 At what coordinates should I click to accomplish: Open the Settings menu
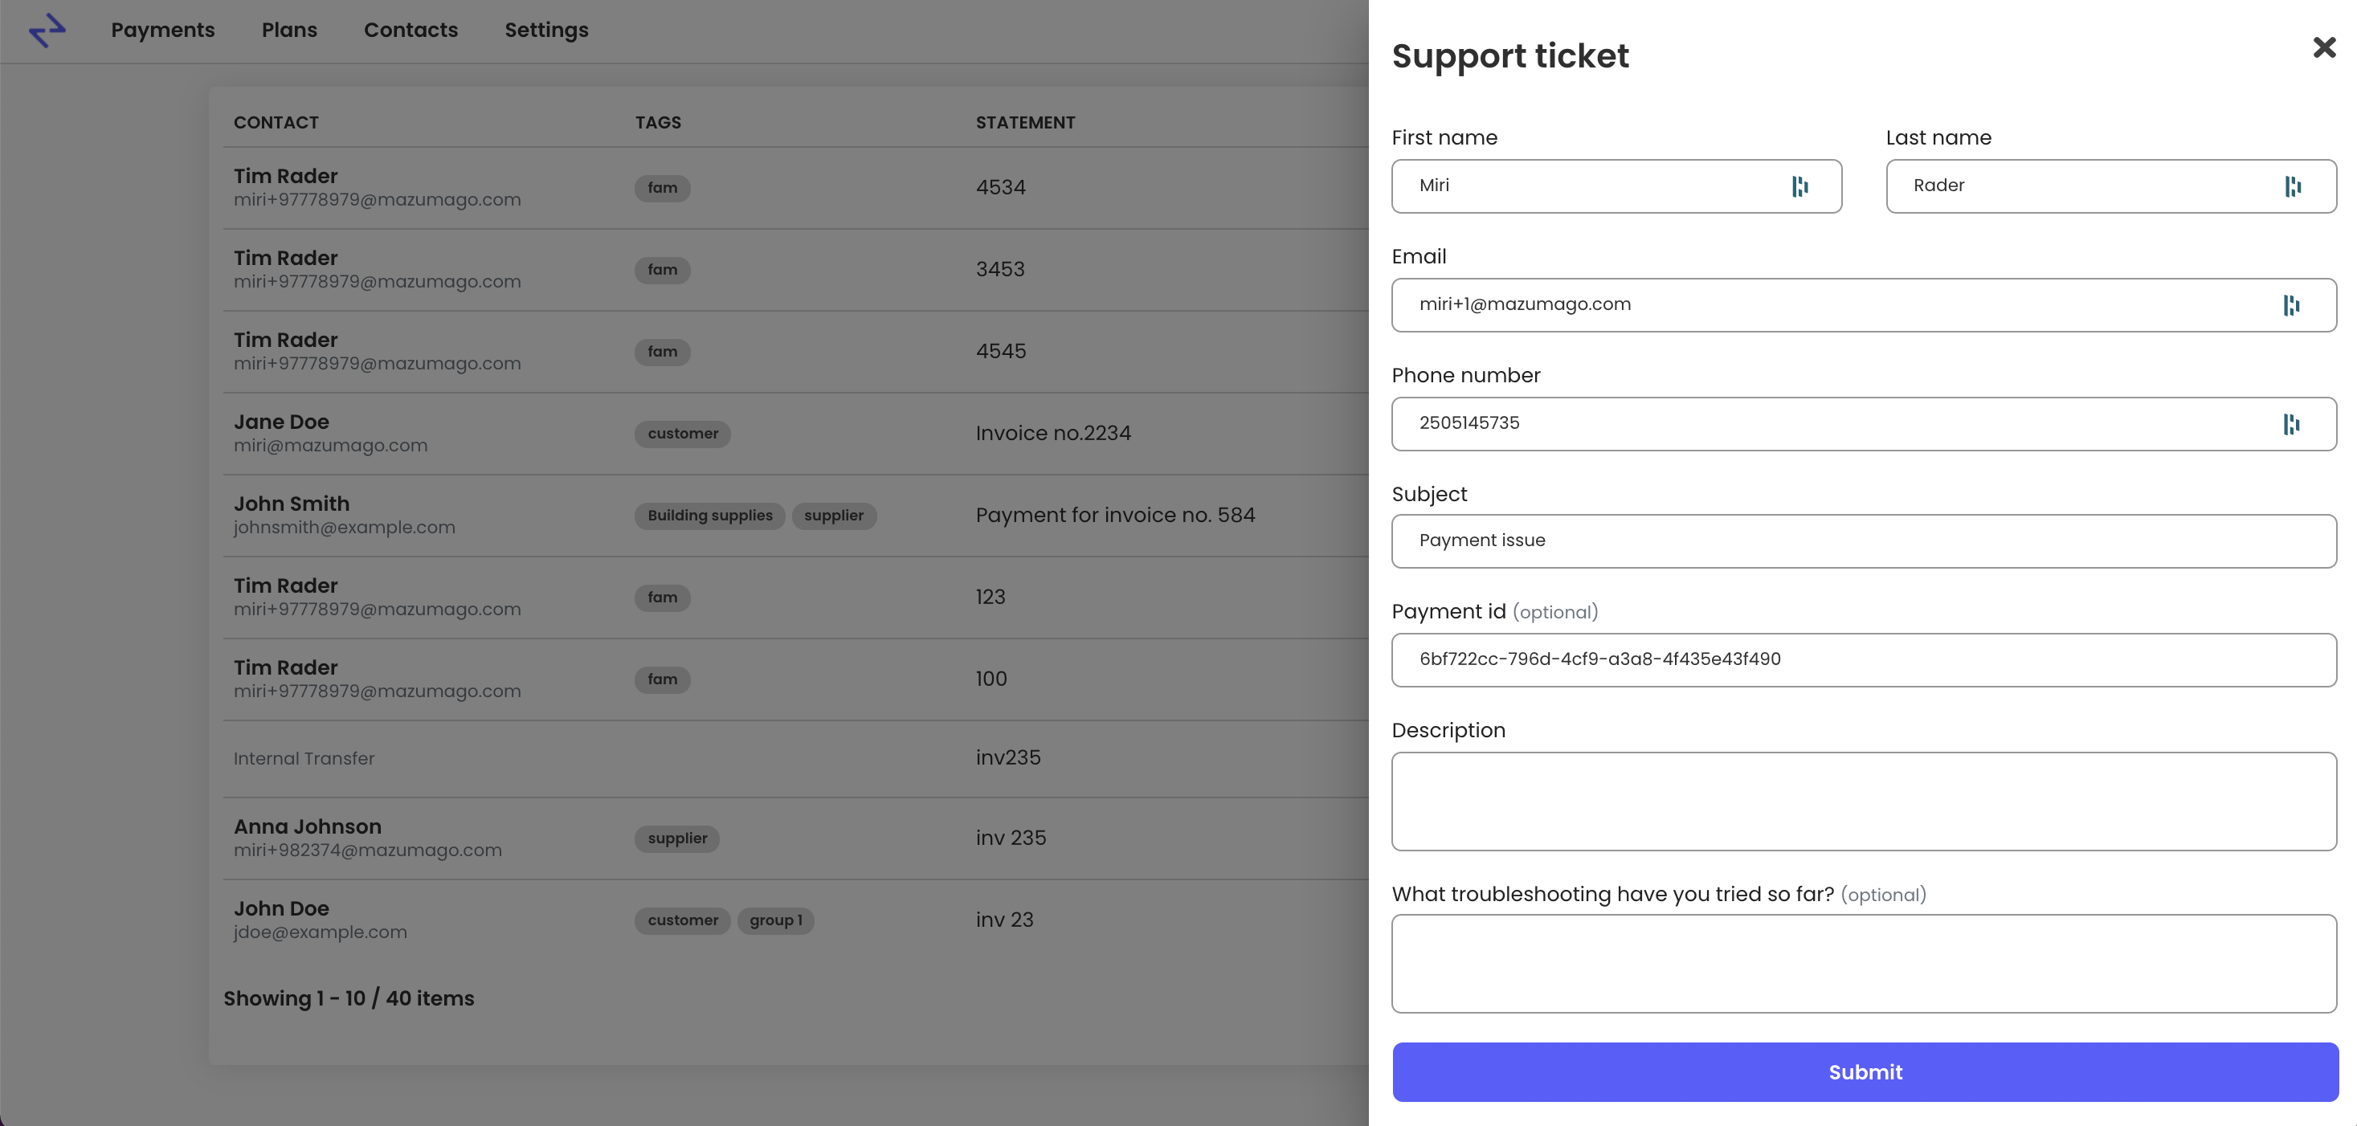coord(546,31)
